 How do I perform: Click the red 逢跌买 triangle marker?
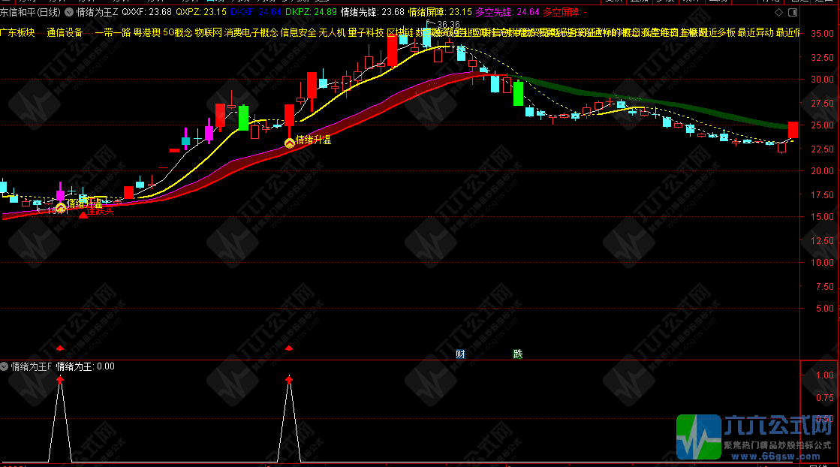[x=83, y=215]
